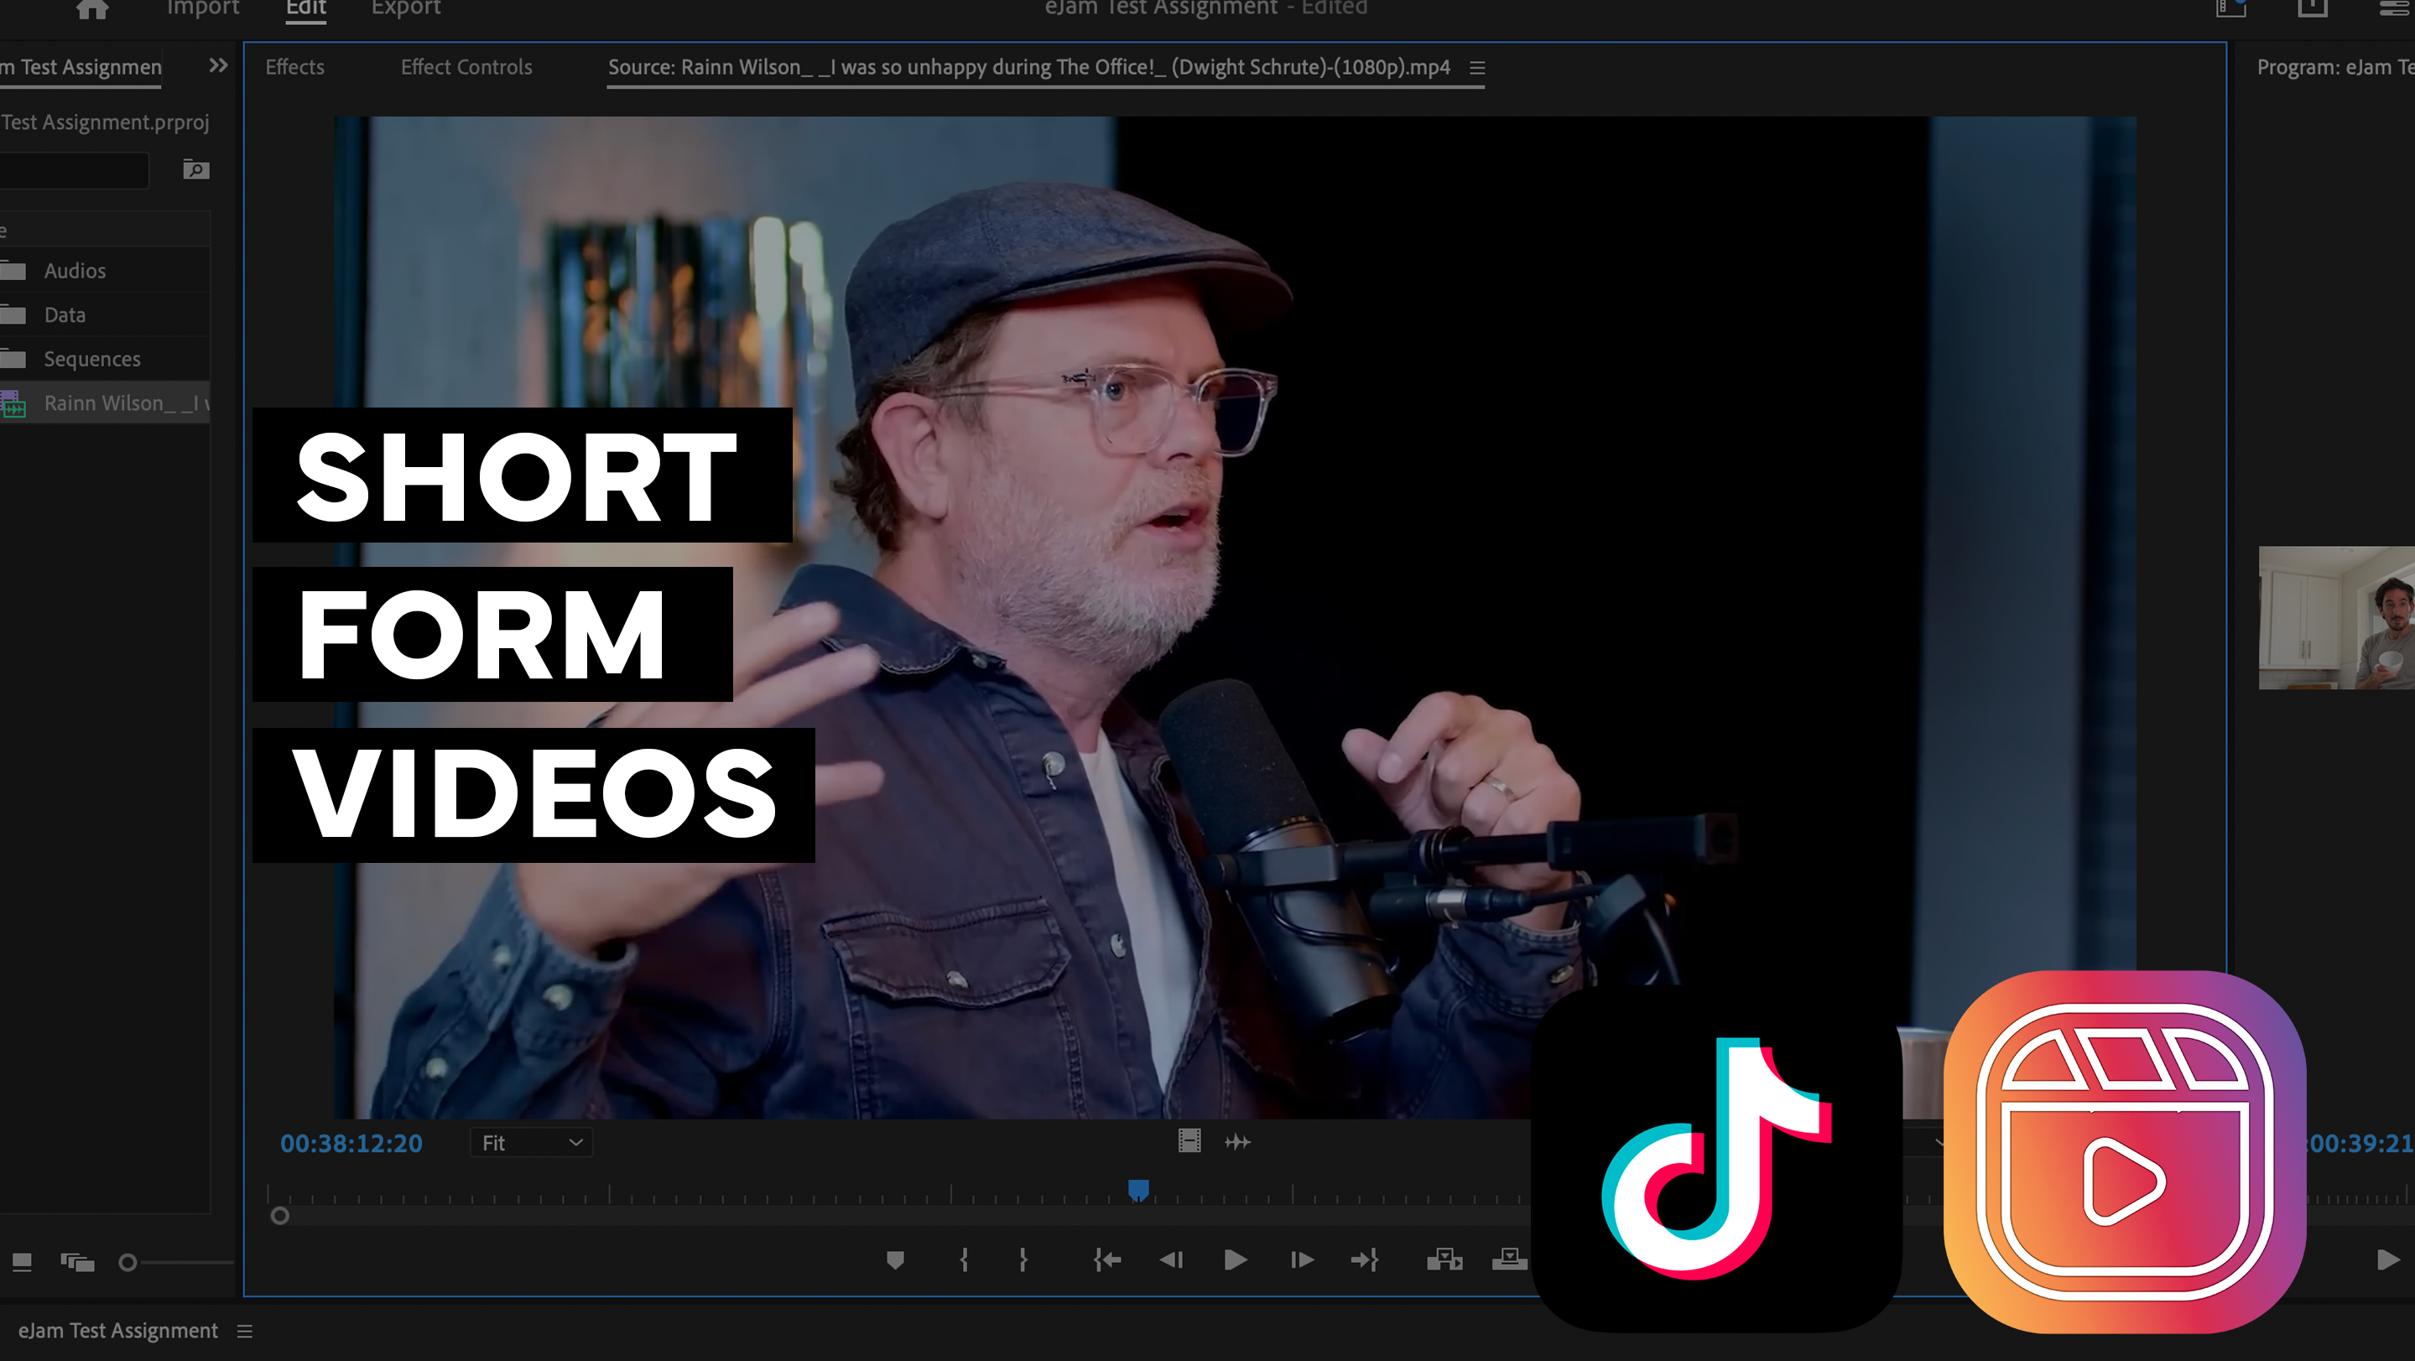
Task: Click the source zoom scroll bar handle
Action: click(x=279, y=1216)
